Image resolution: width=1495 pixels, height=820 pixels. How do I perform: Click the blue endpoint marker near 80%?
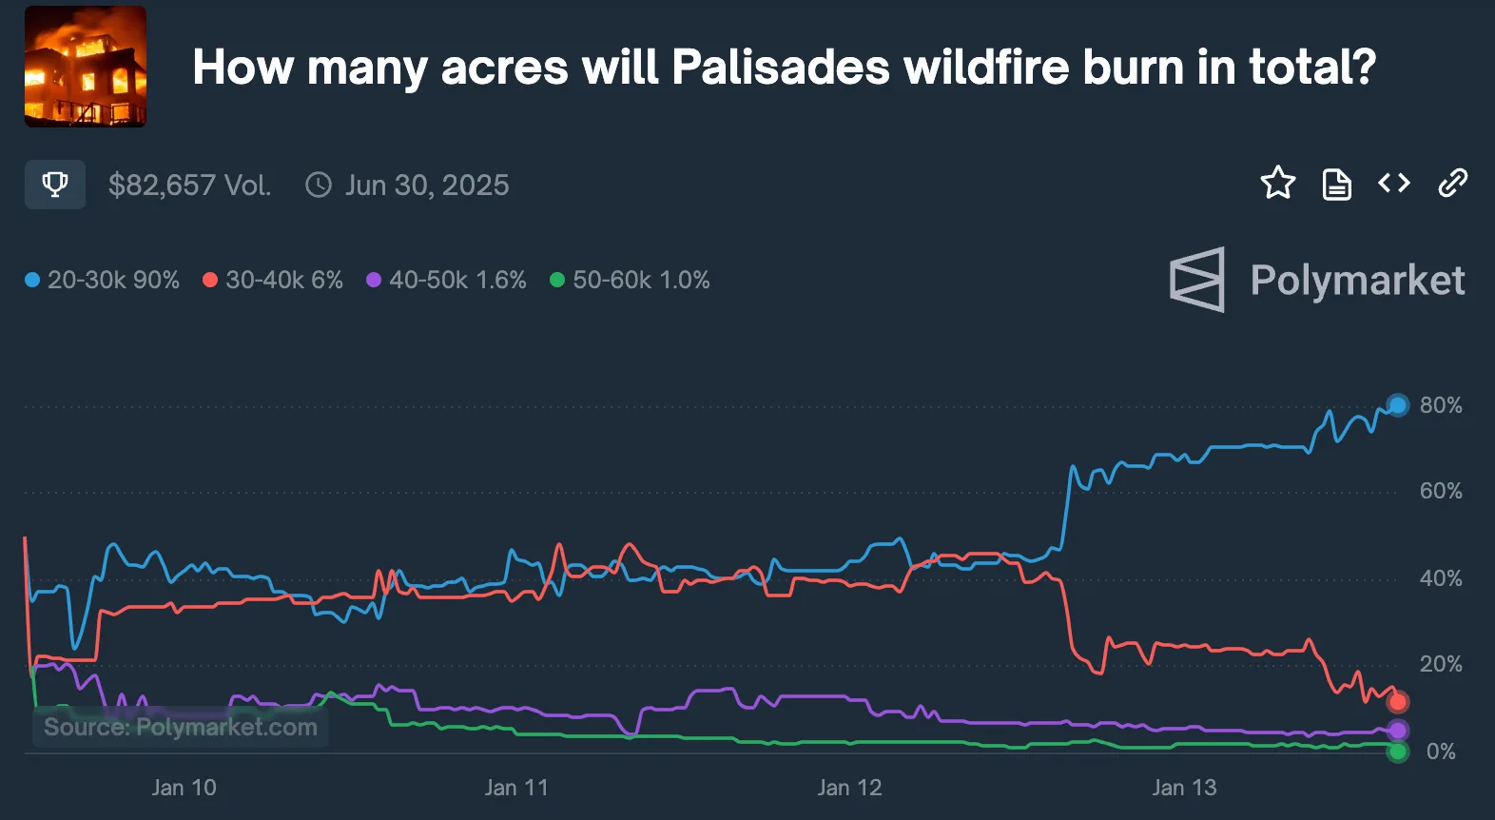coord(1396,405)
